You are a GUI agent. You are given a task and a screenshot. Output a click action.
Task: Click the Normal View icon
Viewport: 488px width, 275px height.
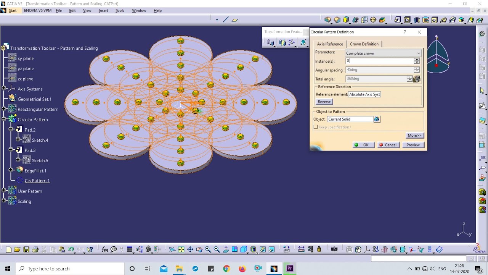(226, 249)
